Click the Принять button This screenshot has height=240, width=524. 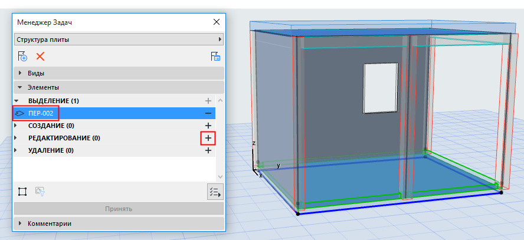coord(119,209)
